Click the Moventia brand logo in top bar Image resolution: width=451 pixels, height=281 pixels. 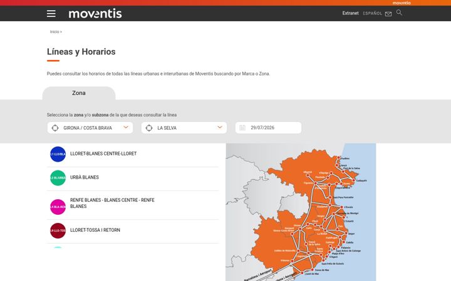402,3
